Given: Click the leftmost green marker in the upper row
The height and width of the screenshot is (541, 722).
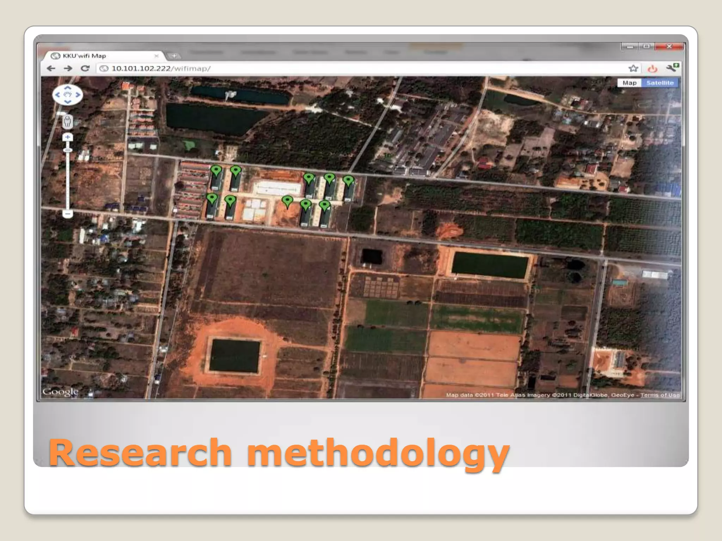Looking at the screenshot, I should coord(216,171).
